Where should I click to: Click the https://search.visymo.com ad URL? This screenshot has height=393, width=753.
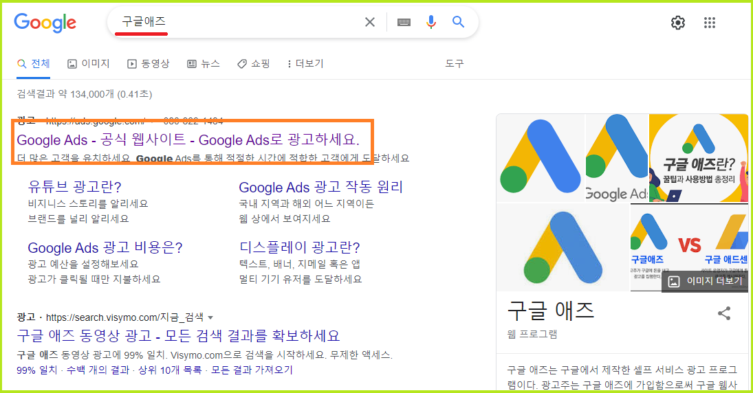(x=125, y=317)
